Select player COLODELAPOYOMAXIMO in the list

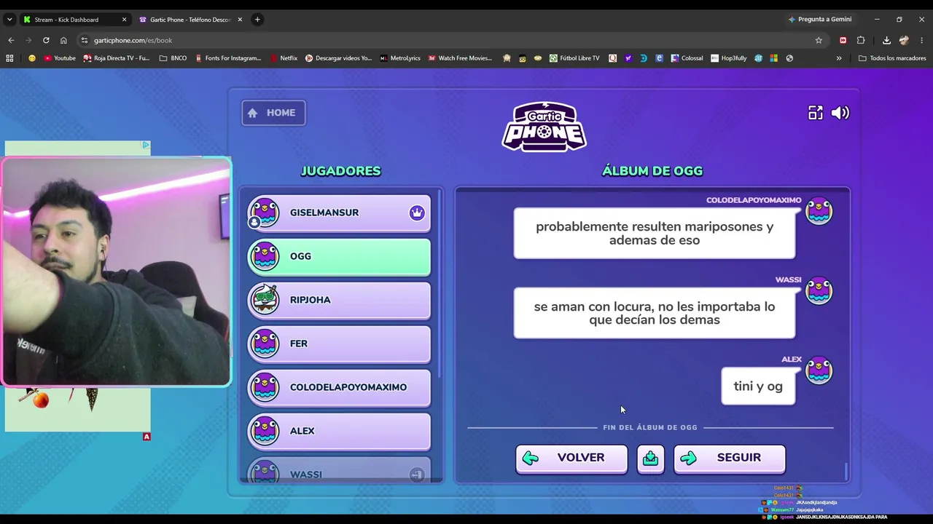pos(339,387)
